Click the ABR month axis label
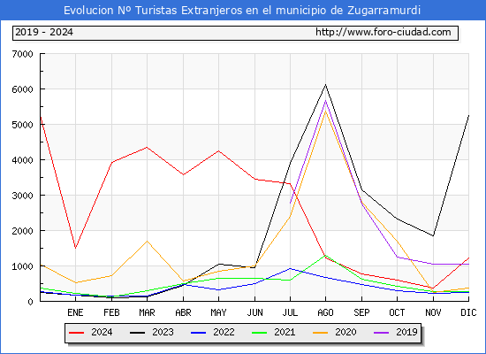 [x=183, y=312]
